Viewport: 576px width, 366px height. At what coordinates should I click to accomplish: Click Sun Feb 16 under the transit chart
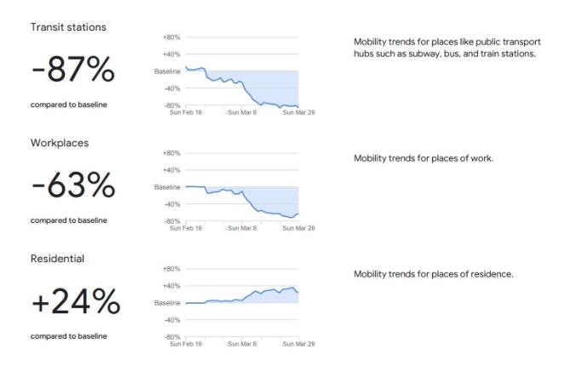pos(186,112)
